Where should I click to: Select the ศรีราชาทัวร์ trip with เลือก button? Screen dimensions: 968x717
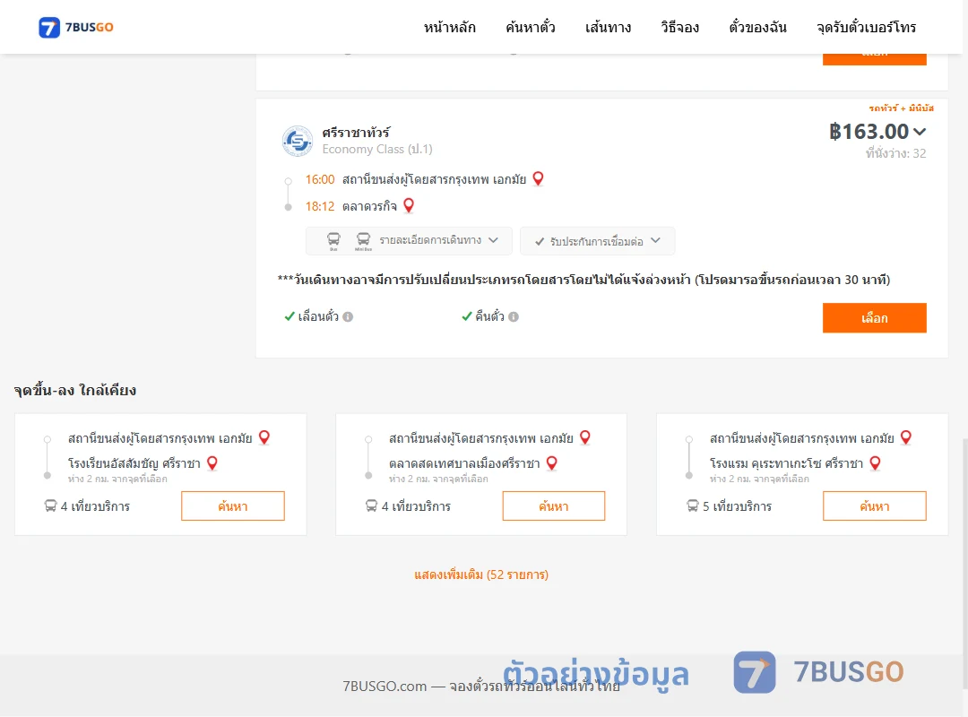(874, 318)
